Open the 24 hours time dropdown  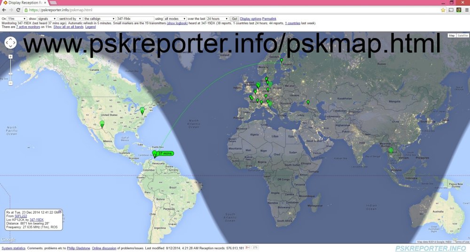click(x=217, y=19)
